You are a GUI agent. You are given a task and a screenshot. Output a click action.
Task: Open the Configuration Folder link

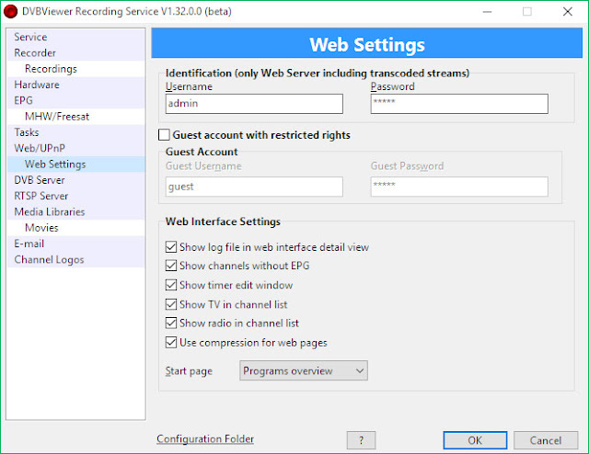205,438
